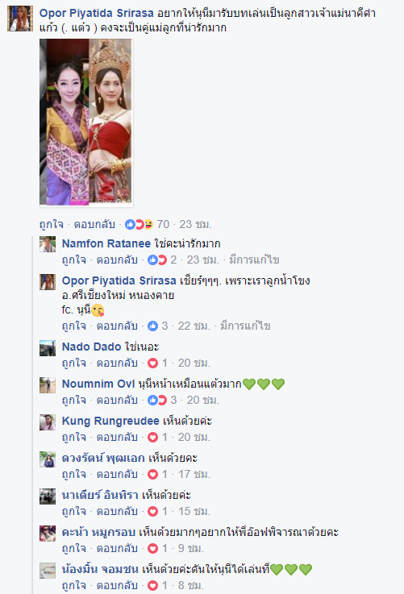
Task: Open Namfon Ratanee's profile name link
Action: pos(106,243)
